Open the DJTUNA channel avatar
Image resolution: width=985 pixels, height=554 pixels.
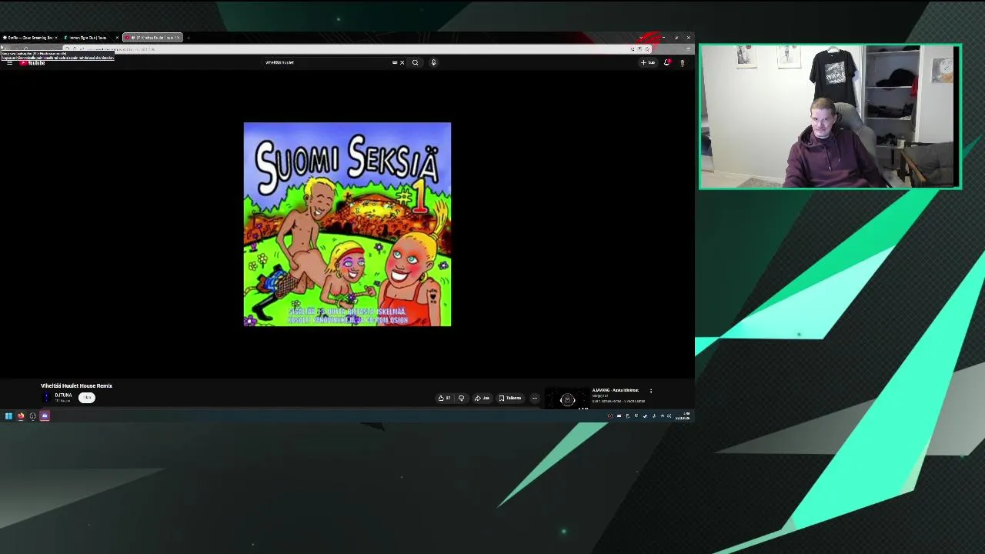pyautogui.click(x=46, y=397)
